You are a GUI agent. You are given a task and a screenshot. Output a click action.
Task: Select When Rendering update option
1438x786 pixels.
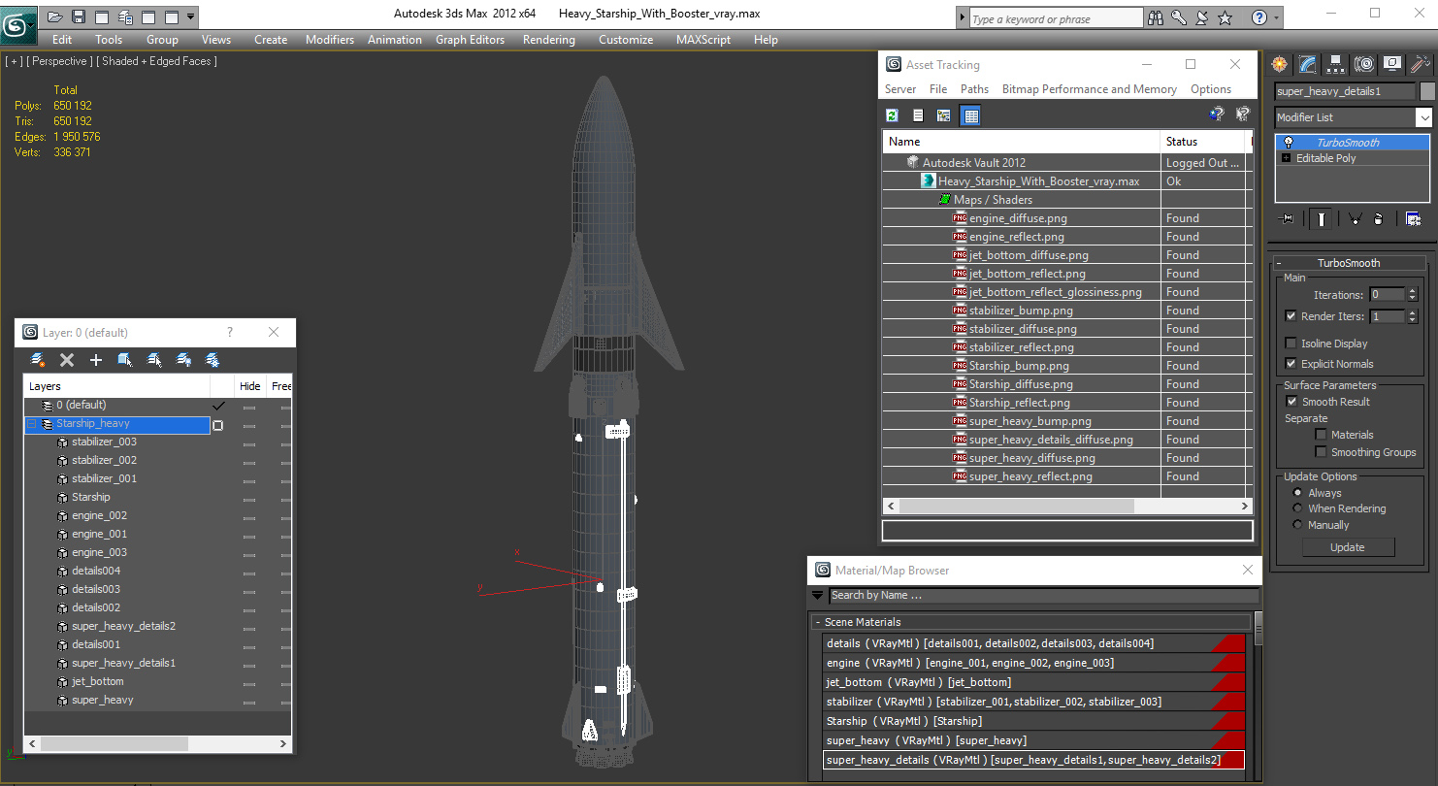(1298, 508)
